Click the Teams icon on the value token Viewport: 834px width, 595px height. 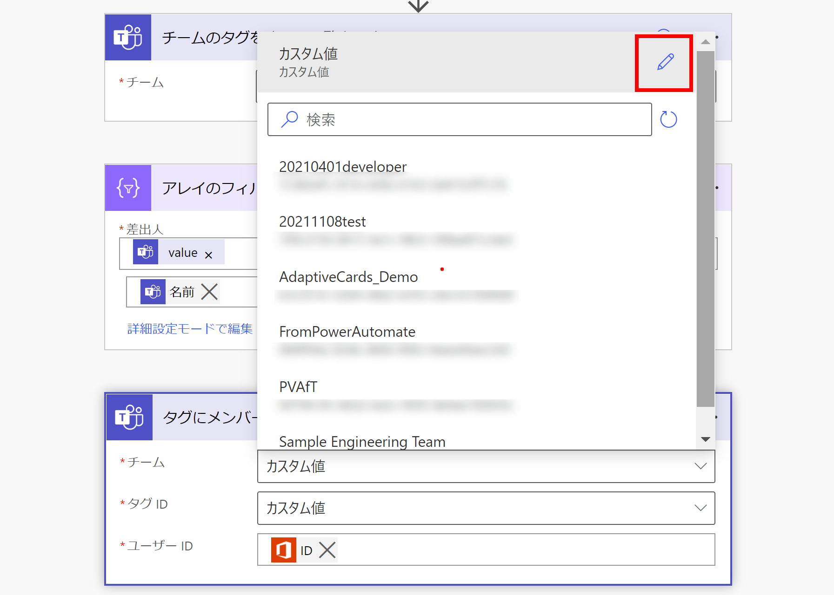click(146, 253)
